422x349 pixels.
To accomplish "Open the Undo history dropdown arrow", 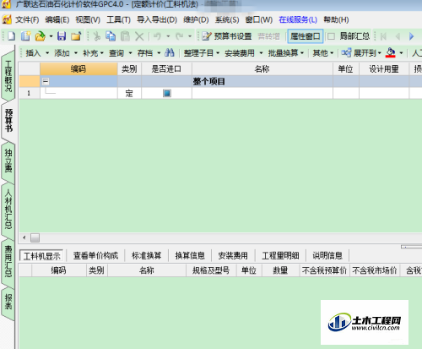I will coord(168,36).
